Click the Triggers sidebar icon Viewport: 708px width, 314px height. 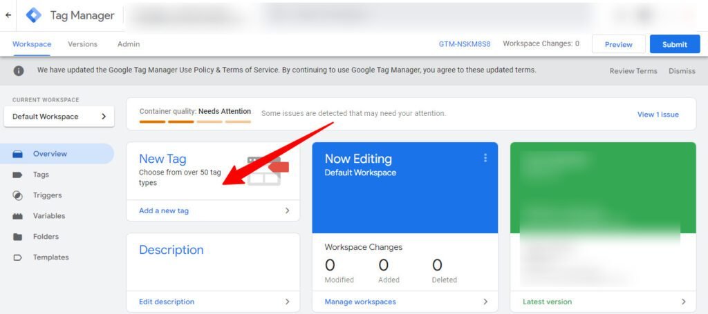tap(17, 195)
